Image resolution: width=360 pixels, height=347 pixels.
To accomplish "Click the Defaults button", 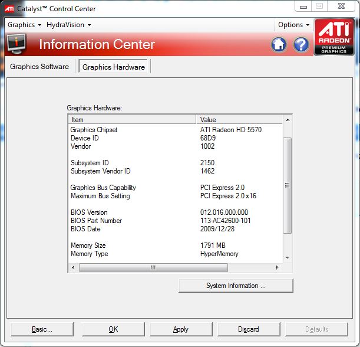I will tap(316, 329).
